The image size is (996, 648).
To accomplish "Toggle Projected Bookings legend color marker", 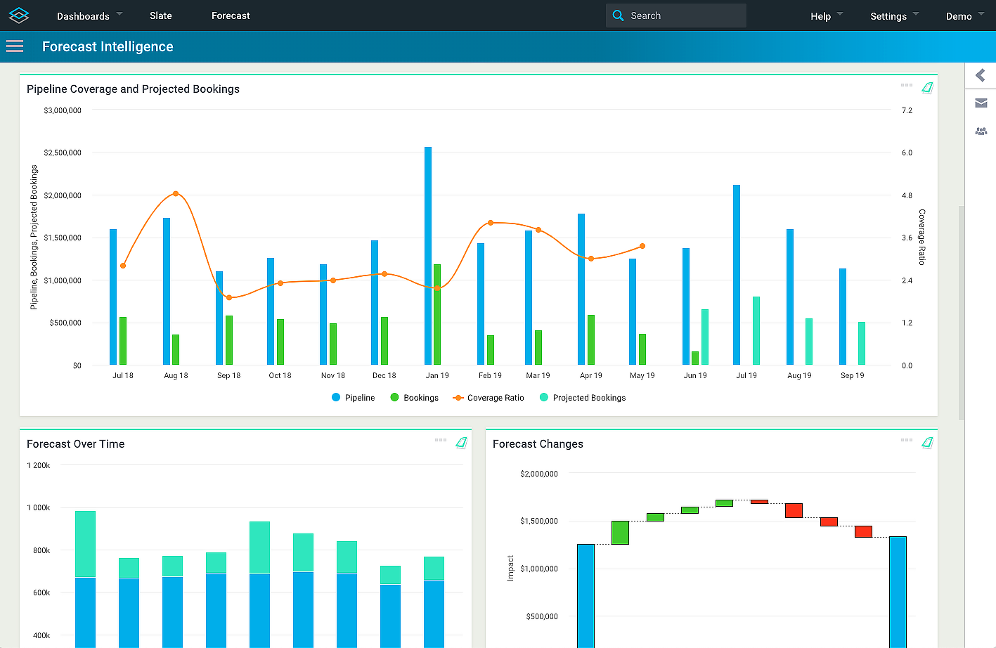I will click(543, 398).
